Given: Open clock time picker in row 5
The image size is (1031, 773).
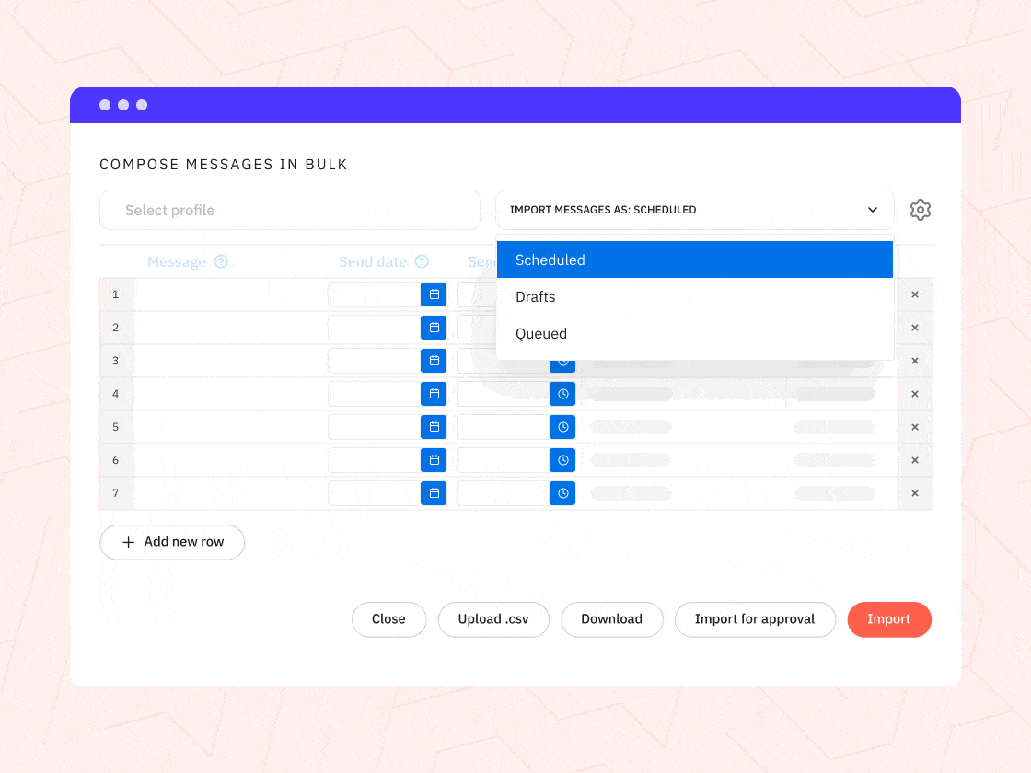Looking at the screenshot, I should tap(562, 427).
